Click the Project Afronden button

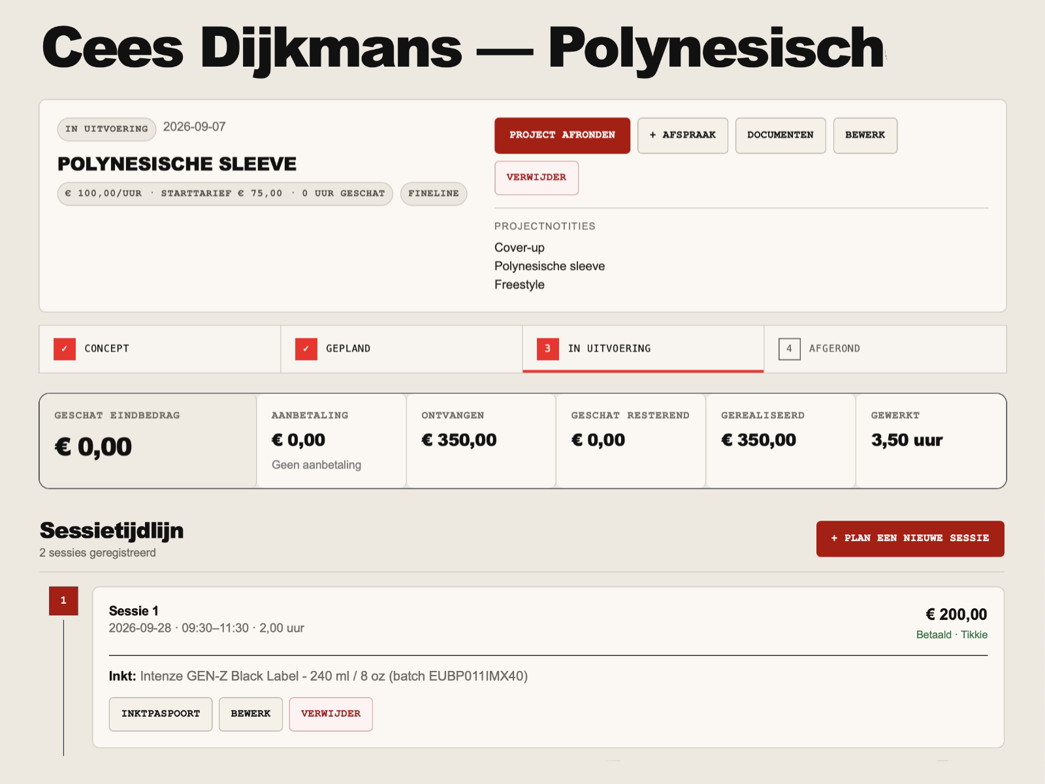click(562, 135)
